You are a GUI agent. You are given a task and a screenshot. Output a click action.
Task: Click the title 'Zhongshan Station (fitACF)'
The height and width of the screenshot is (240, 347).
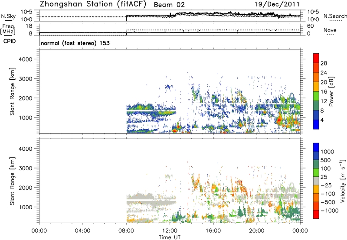93,4
